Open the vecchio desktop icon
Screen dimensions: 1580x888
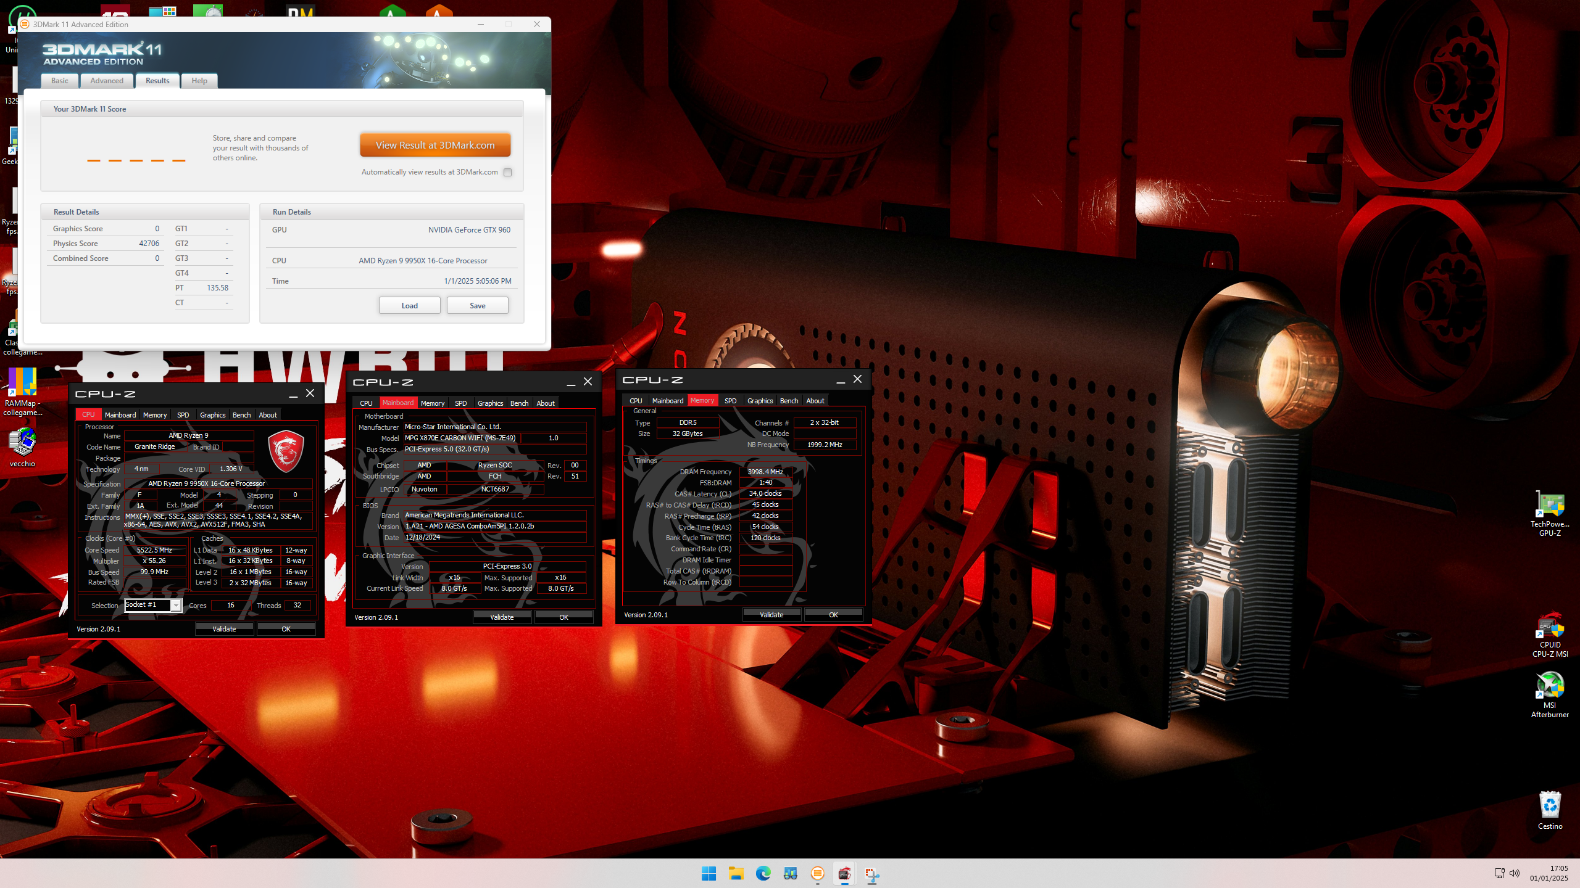pos(22,448)
